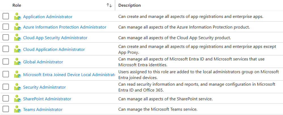Click the Global Administrator role icon
The height and width of the screenshot is (115, 283).
(x=18, y=62)
